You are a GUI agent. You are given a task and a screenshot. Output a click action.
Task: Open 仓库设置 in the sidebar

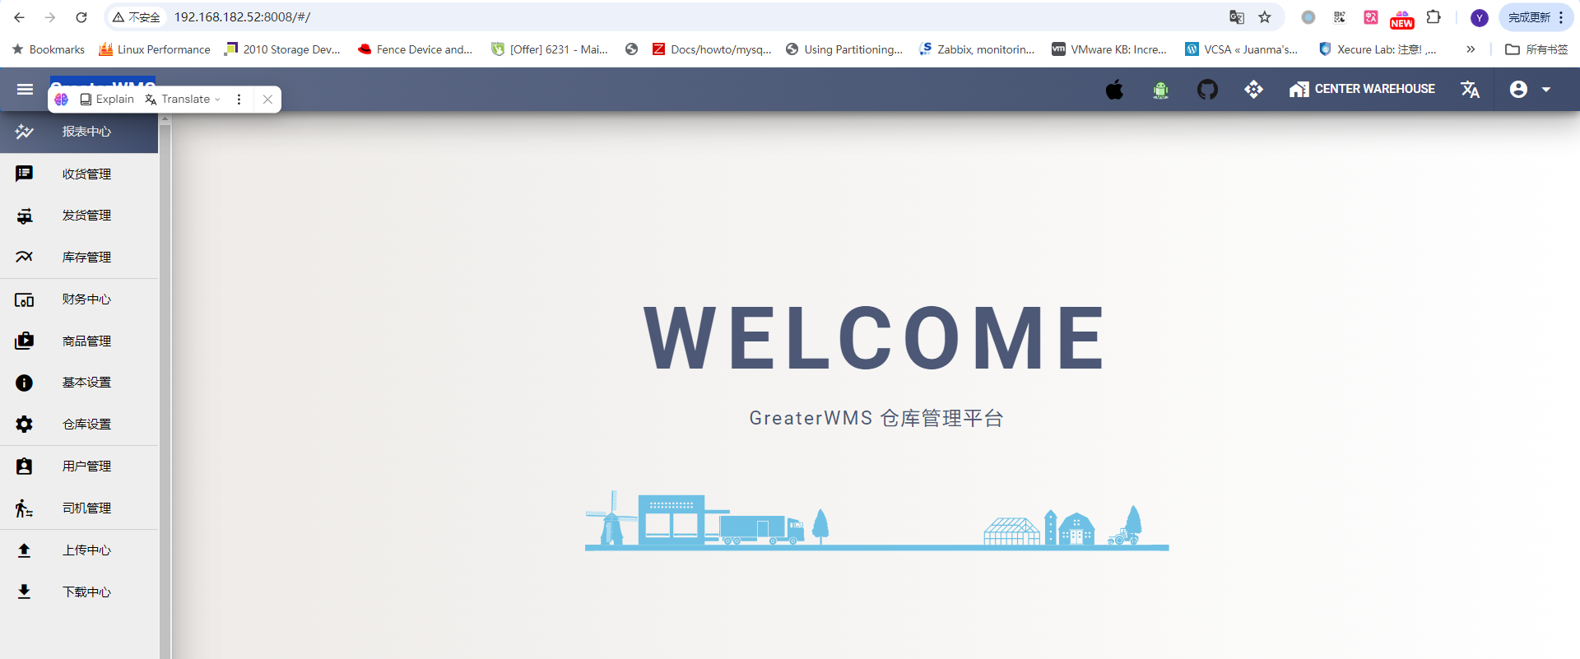point(79,425)
